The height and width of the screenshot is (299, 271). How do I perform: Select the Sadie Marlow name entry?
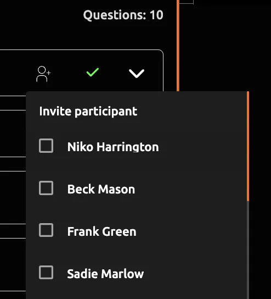pyautogui.click(x=105, y=274)
